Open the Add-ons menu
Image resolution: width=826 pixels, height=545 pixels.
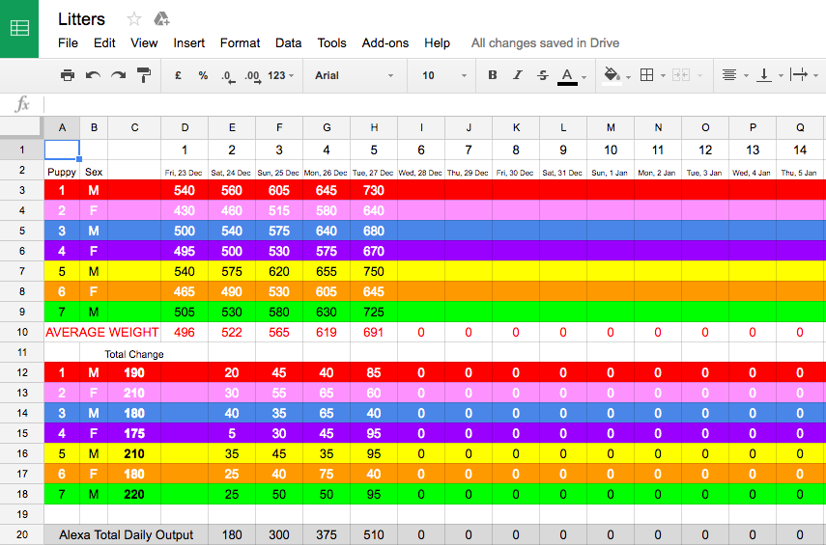pyautogui.click(x=385, y=43)
